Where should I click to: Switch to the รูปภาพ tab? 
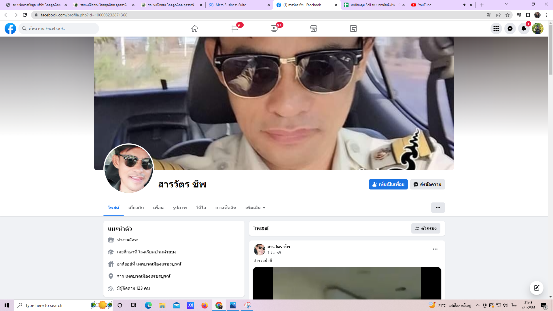click(180, 208)
